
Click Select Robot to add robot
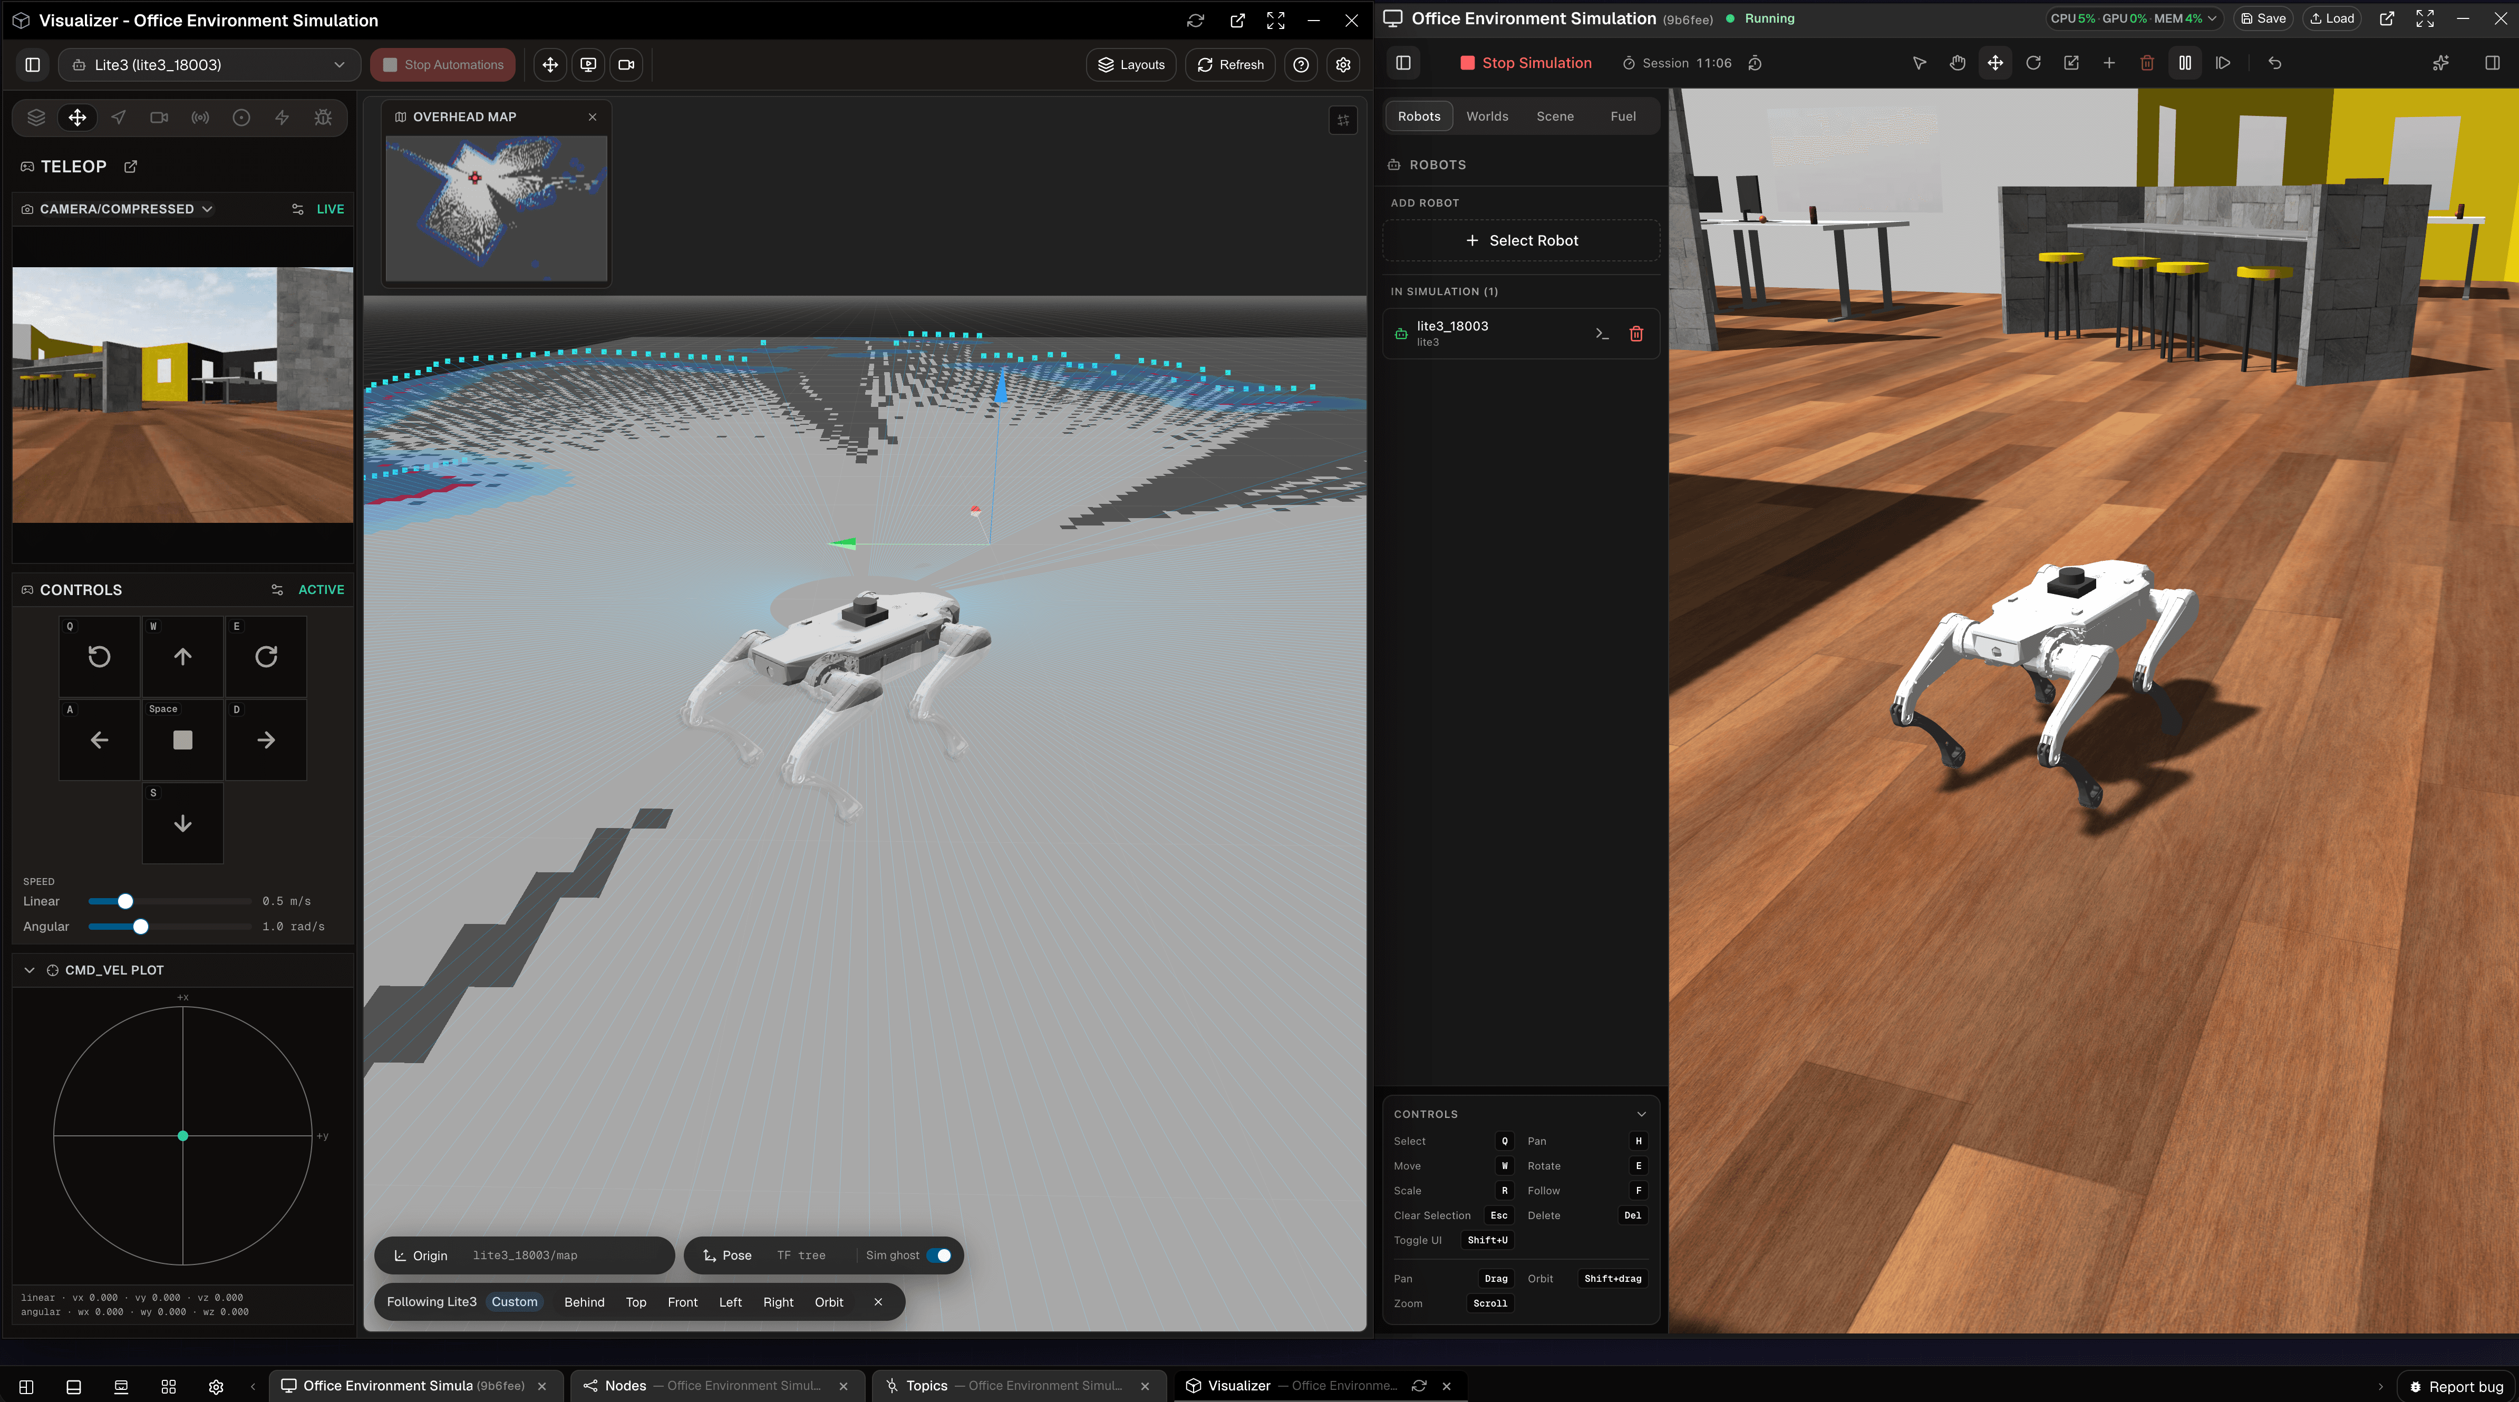(1522, 240)
